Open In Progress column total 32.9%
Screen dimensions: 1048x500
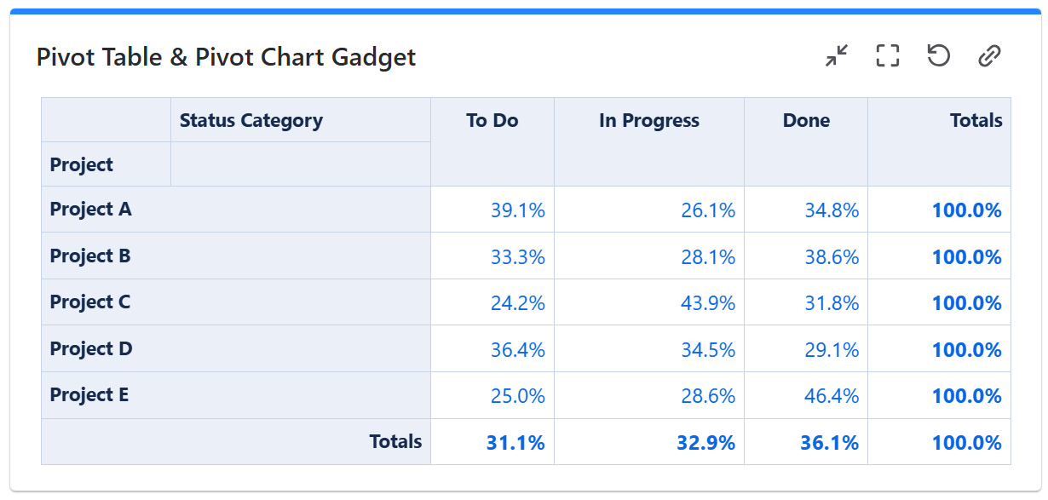(706, 443)
